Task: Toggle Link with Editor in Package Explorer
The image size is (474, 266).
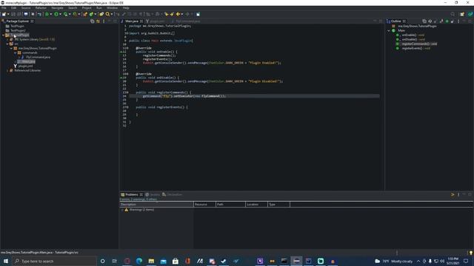Action: 98,21
